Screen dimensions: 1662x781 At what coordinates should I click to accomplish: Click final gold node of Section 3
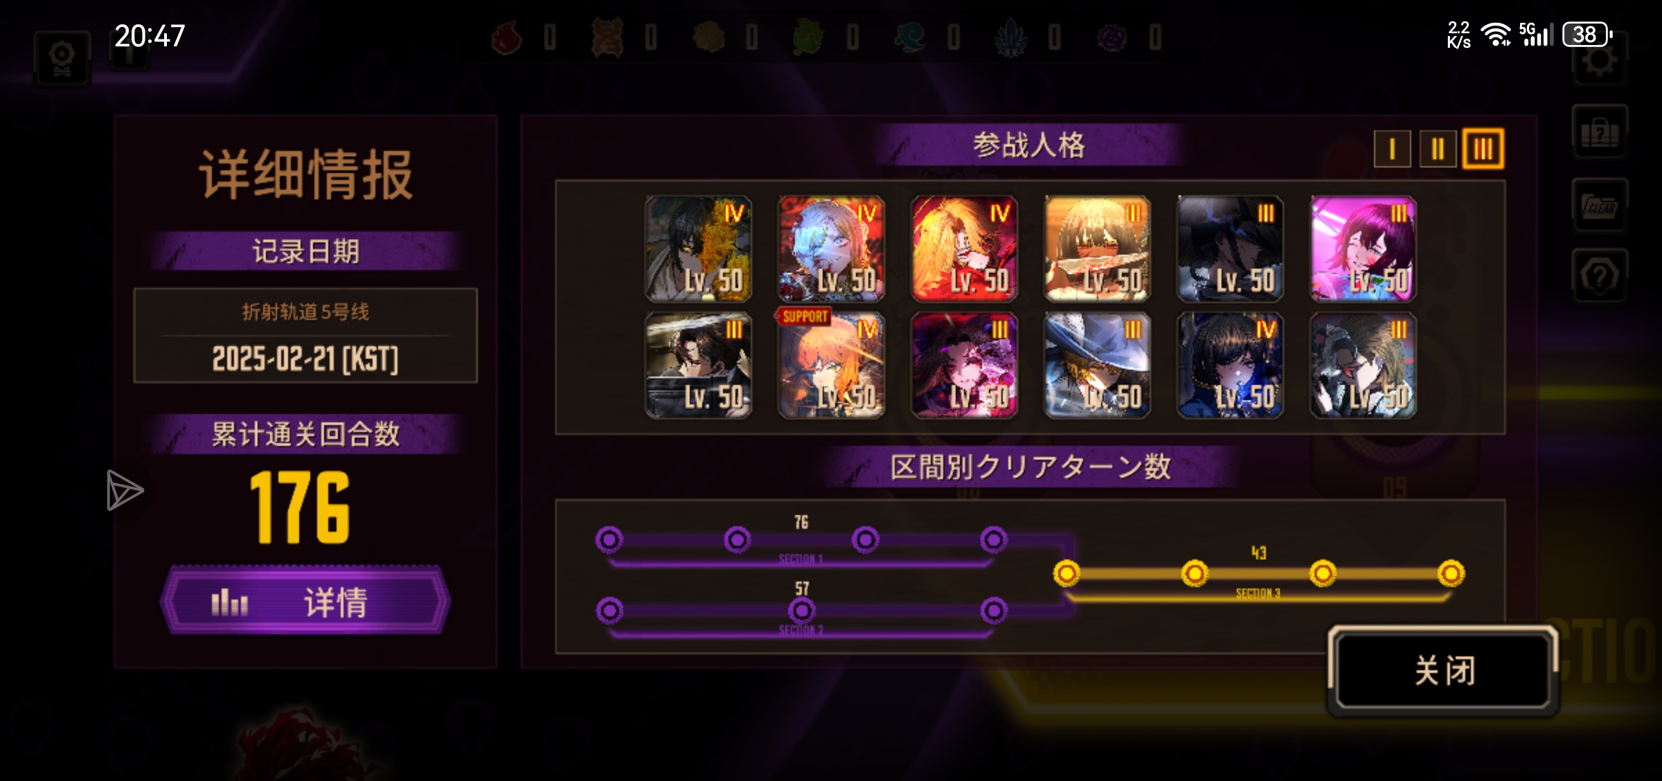tap(1451, 573)
